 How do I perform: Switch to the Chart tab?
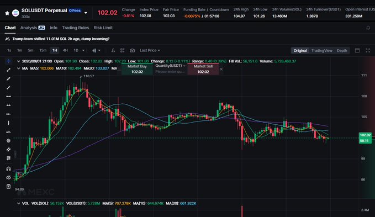(x=10, y=28)
